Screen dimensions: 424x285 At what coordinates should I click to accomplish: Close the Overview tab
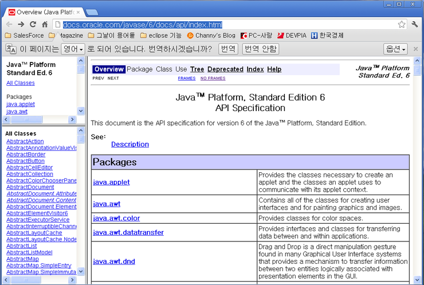(78, 12)
